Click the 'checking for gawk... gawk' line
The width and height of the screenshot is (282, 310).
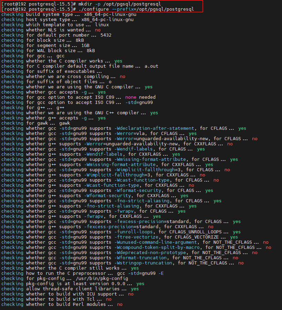point(36,123)
